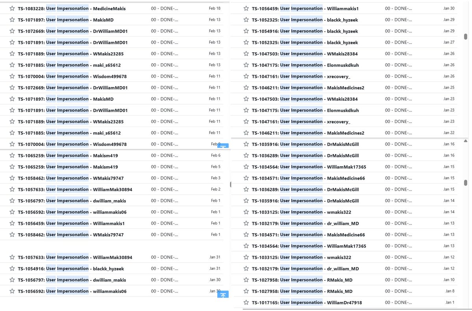The width and height of the screenshot is (472, 311).
Task: Star the TS-1071889 WMakis23285 email dated Feb 13
Action: 12,53
